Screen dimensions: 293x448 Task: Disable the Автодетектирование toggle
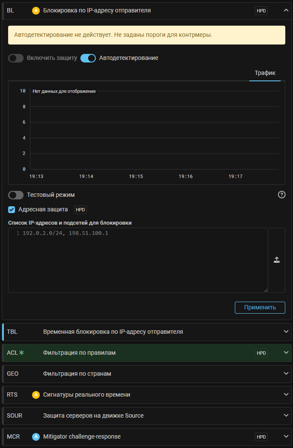pyautogui.click(x=88, y=58)
